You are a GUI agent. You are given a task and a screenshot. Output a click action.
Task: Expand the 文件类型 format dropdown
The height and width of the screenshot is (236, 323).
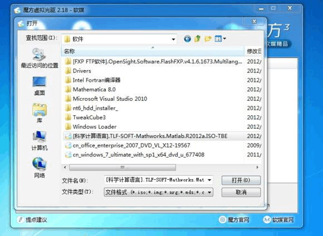209,193
